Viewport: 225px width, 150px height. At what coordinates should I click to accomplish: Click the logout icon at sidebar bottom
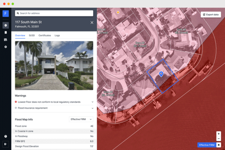tap(5, 144)
